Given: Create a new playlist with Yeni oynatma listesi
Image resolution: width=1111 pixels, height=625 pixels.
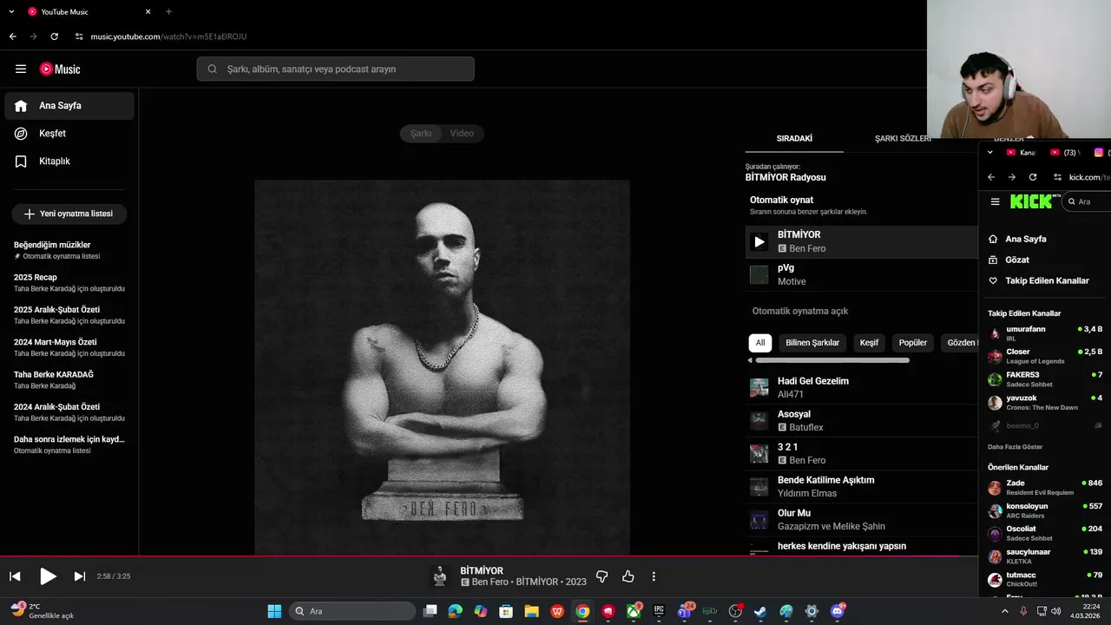Looking at the screenshot, I should pyautogui.click(x=69, y=214).
